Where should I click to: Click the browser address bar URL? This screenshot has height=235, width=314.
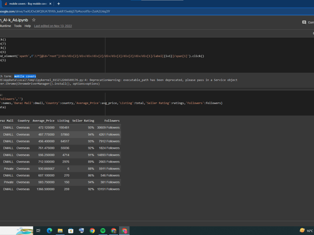(55, 11)
